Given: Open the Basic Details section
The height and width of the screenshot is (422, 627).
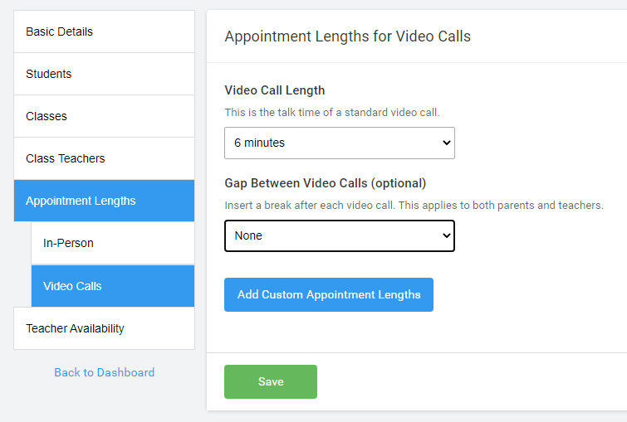Looking at the screenshot, I should click(x=60, y=32).
